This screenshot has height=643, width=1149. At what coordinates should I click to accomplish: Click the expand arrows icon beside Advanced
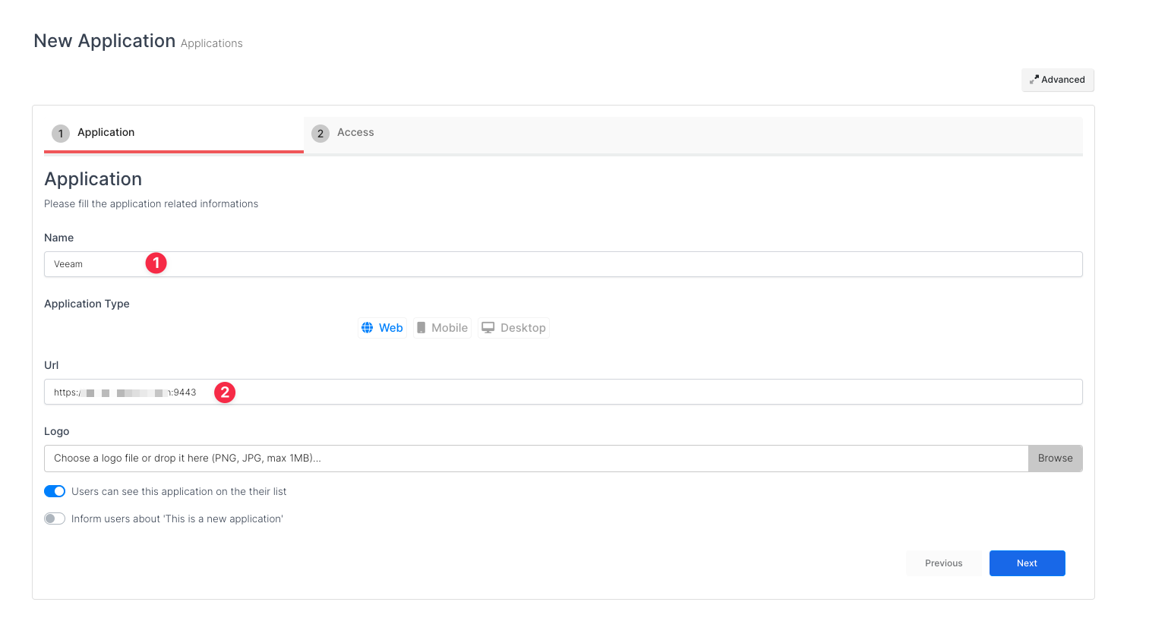pos(1034,80)
